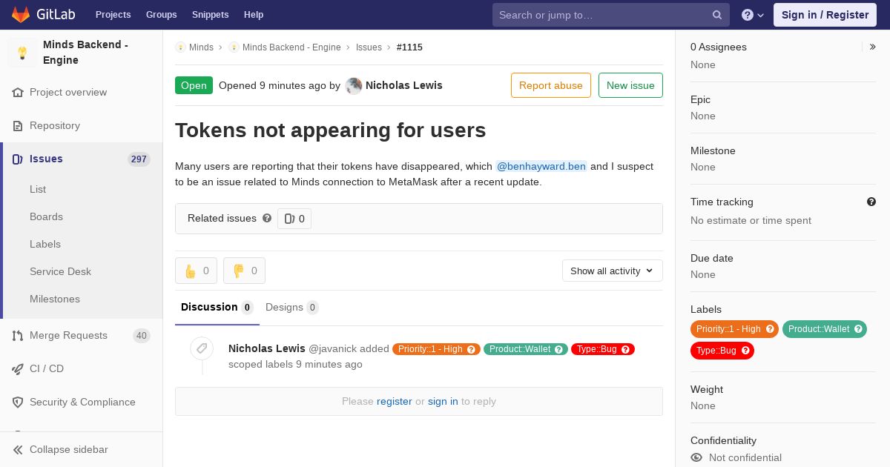Viewport: 890px width, 467px height.
Task: Click the thumbs up reaction
Action: (x=196, y=271)
